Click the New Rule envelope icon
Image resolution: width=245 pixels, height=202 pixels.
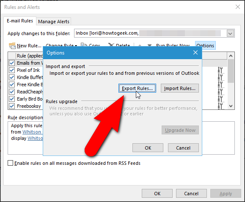(12, 46)
